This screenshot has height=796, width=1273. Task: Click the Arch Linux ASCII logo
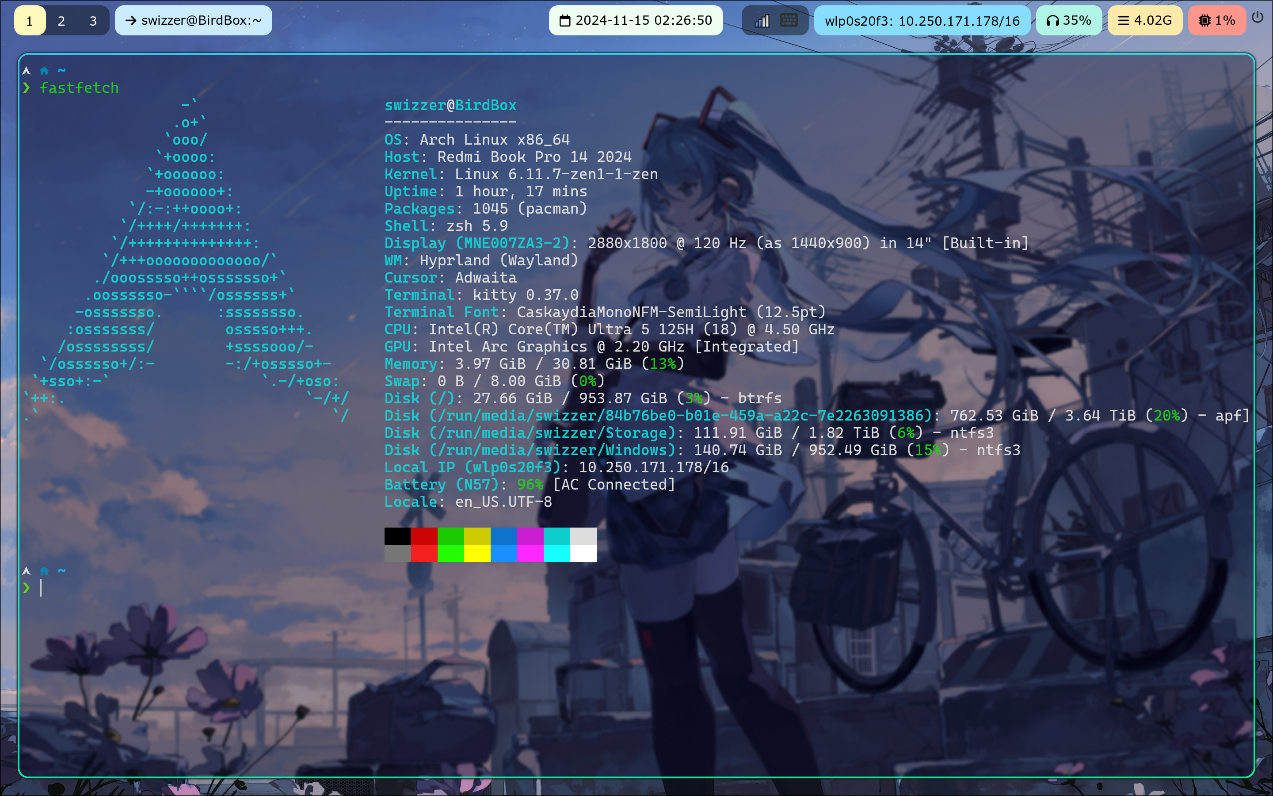point(186,260)
